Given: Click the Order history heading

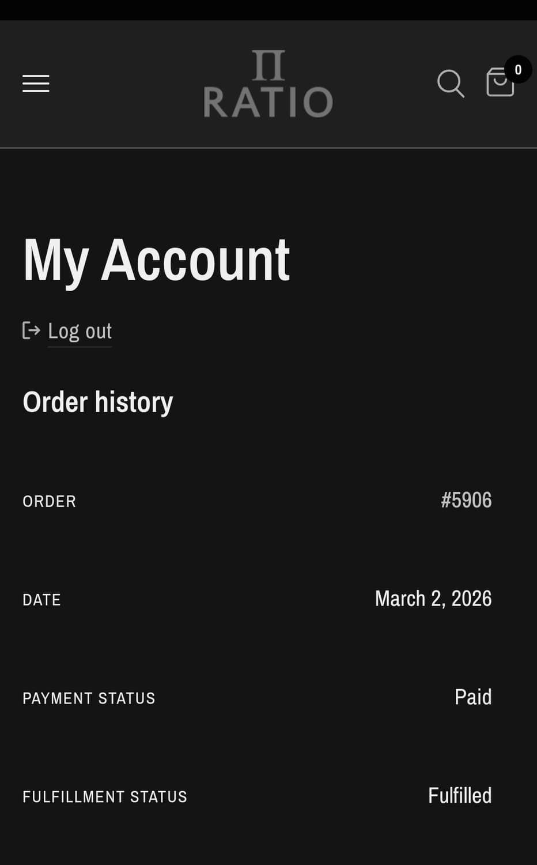Looking at the screenshot, I should coord(97,402).
